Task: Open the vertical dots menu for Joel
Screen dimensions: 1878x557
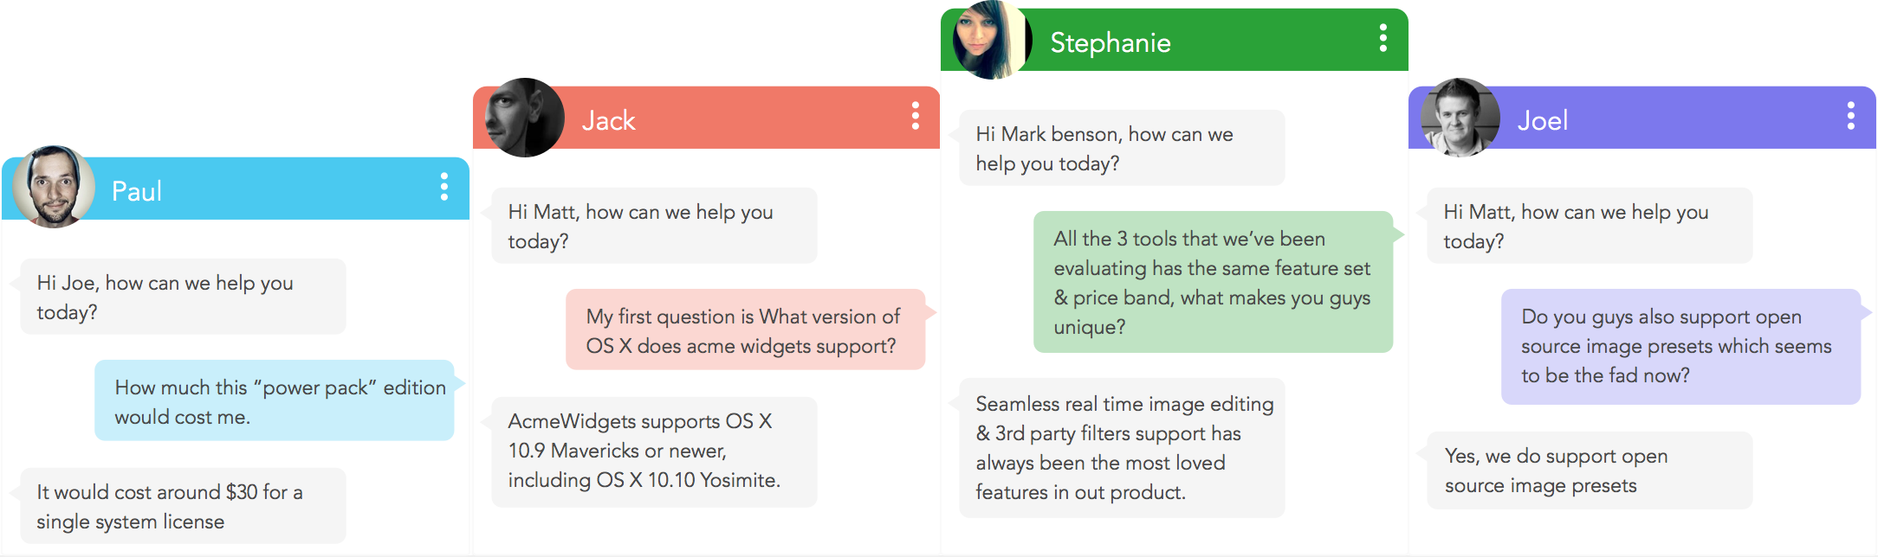Action: pyautogui.click(x=1851, y=116)
